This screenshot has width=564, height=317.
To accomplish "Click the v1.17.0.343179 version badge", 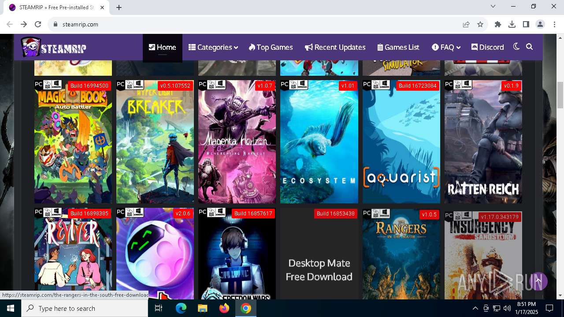I will point(500,217).
